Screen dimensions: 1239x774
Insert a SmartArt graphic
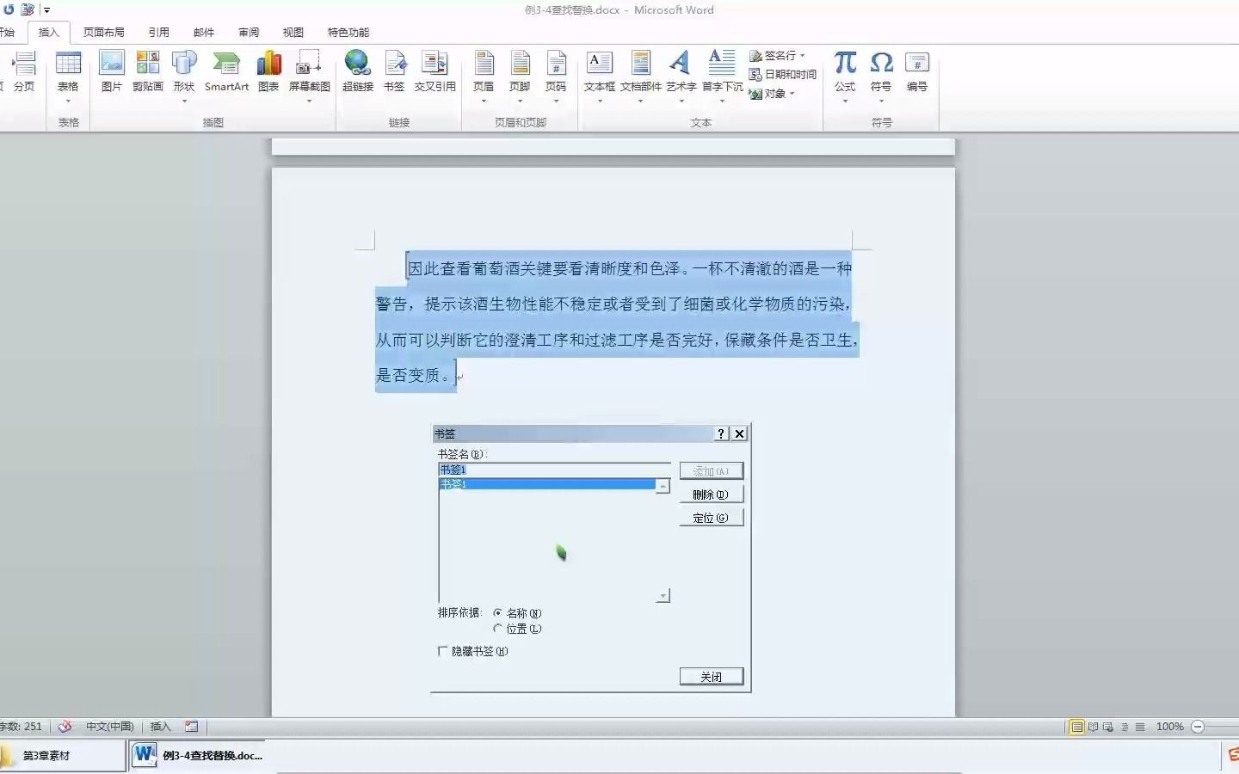click(226, 71)
